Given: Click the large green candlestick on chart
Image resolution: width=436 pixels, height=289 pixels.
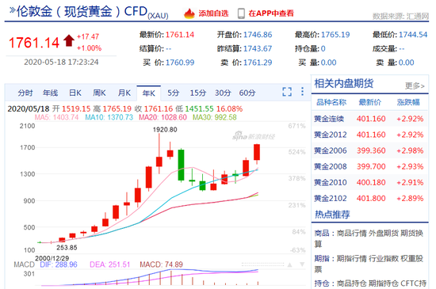Looking at the screenshot, I should 181,165.
